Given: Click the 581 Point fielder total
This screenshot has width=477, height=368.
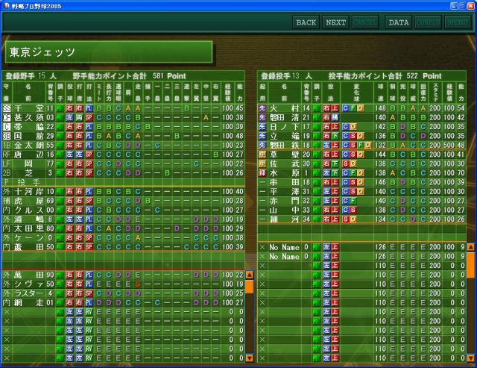Looking at the screenshot, I should point(169,76).
